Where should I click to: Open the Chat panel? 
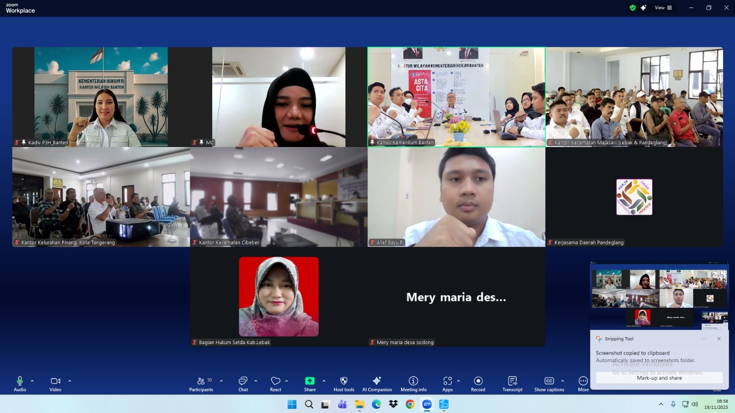[x=243, y=384]
